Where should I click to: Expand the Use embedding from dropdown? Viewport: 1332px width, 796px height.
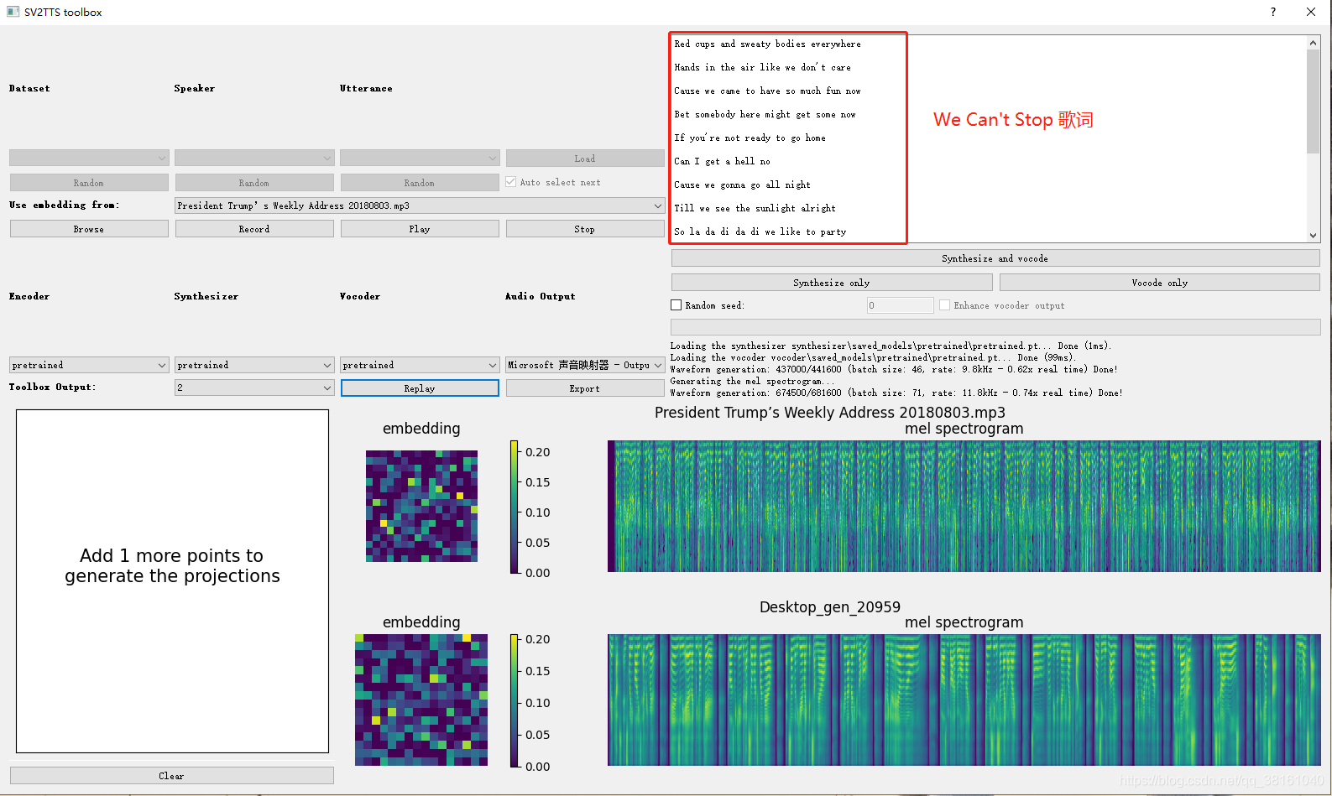[x=420, y=206]
